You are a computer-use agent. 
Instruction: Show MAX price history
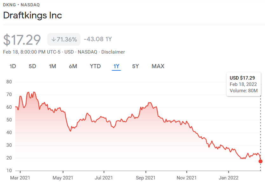[x=158, y=66]
